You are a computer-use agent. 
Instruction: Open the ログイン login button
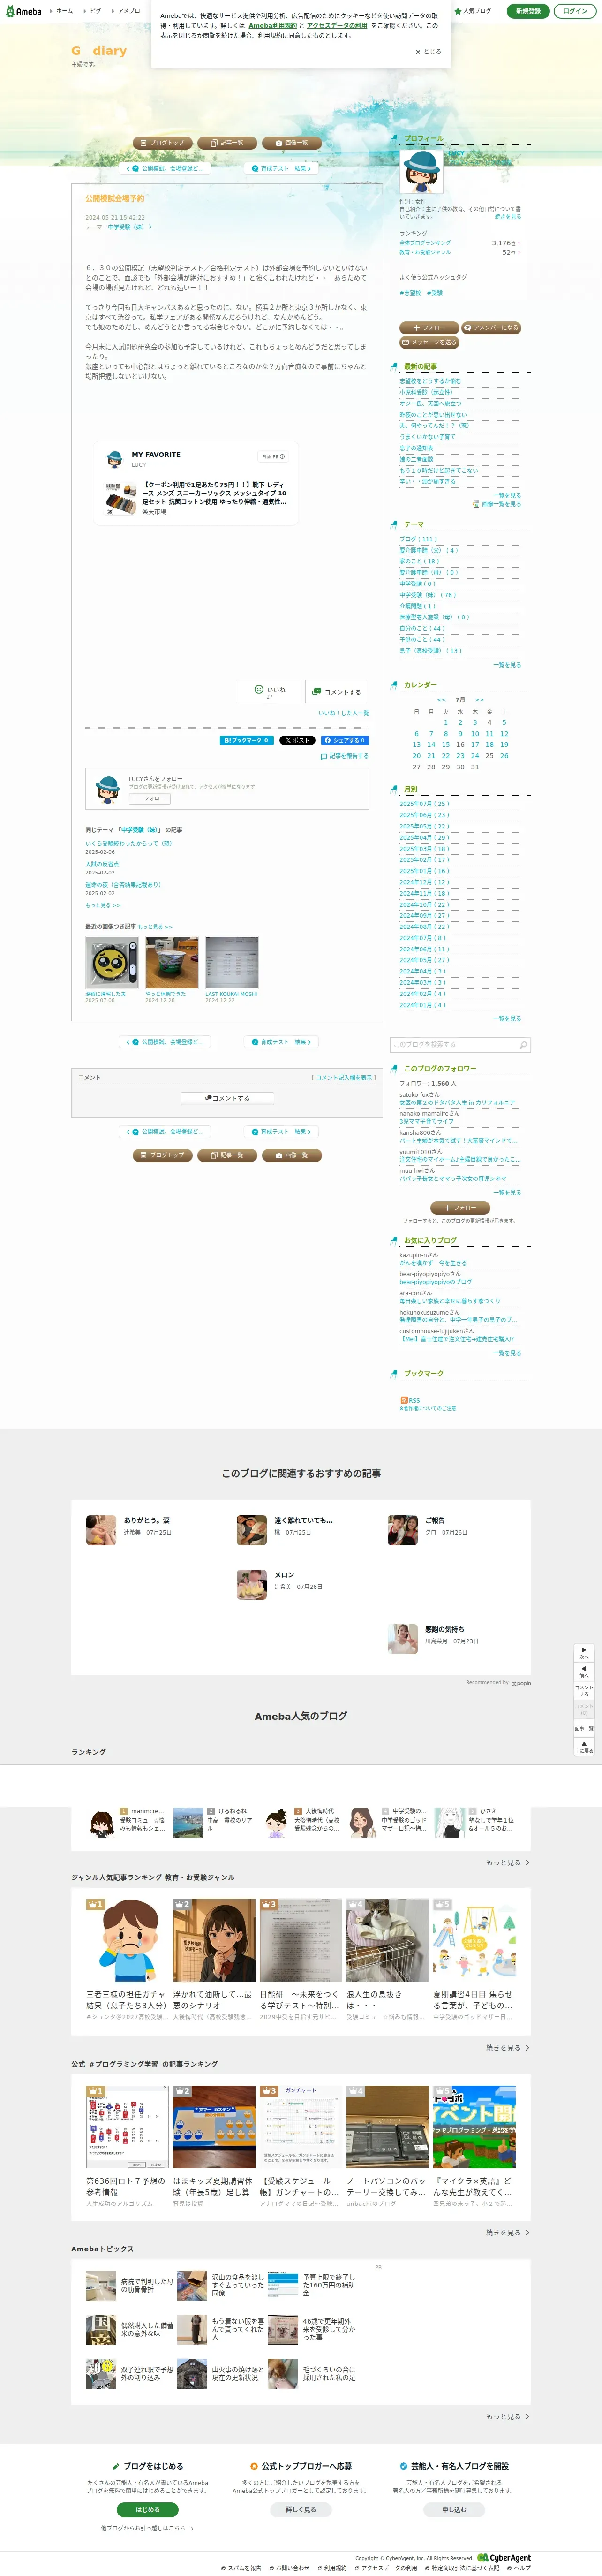click(x=575, y=11)
